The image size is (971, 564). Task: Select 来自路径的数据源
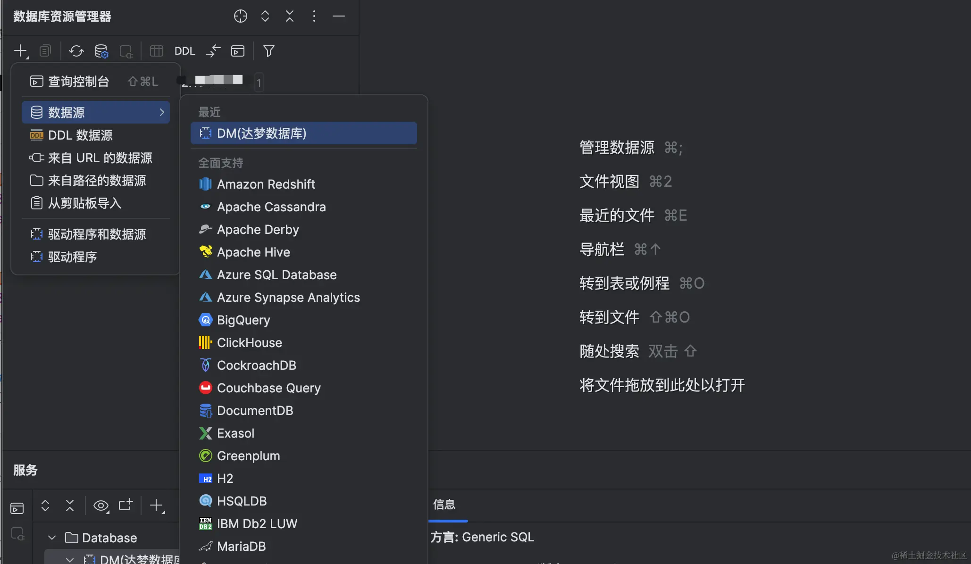[x=95, y=181]
